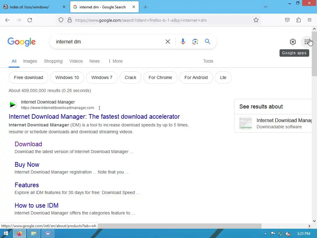Apply the Free download suggestion chip
This screenshot has height=238, width=317.
tap(28, 77)
